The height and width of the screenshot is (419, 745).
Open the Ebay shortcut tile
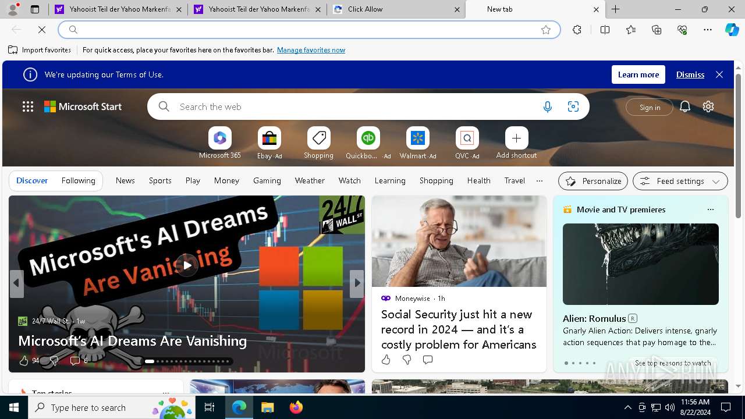pyautogui.click(x=269, y=143)
